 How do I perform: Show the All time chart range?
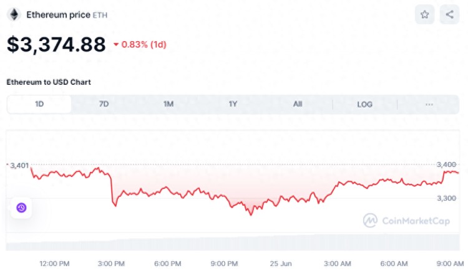pos(297,104)
